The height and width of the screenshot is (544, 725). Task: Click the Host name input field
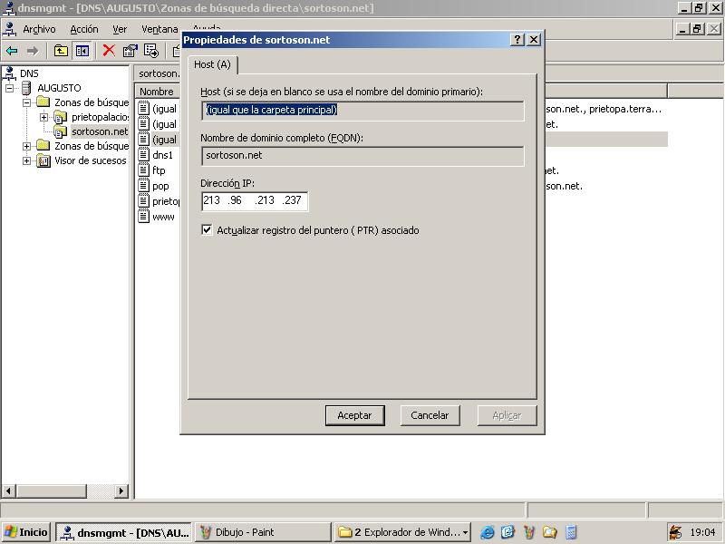[363, 111]
